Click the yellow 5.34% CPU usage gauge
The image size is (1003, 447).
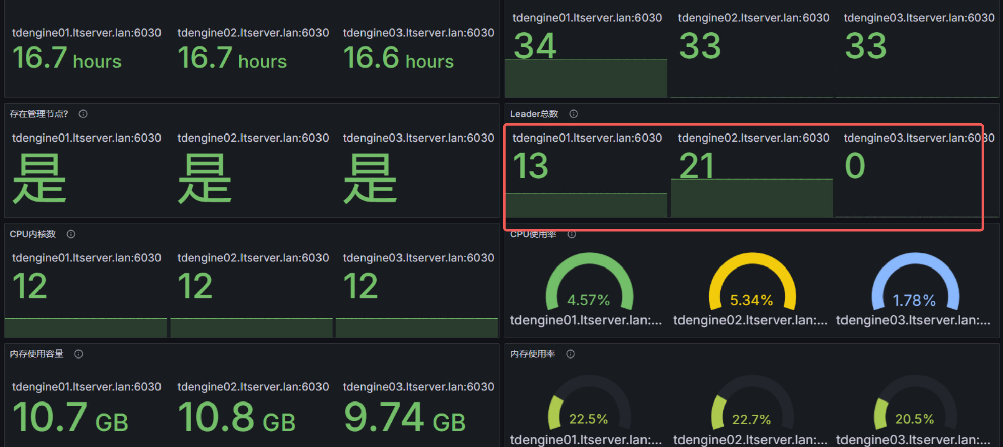(751, 283)
